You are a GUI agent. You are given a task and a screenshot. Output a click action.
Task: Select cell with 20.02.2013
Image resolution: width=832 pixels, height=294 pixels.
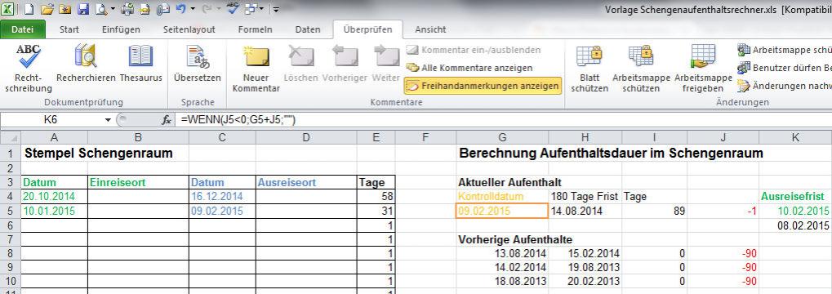tap(585, 281)
